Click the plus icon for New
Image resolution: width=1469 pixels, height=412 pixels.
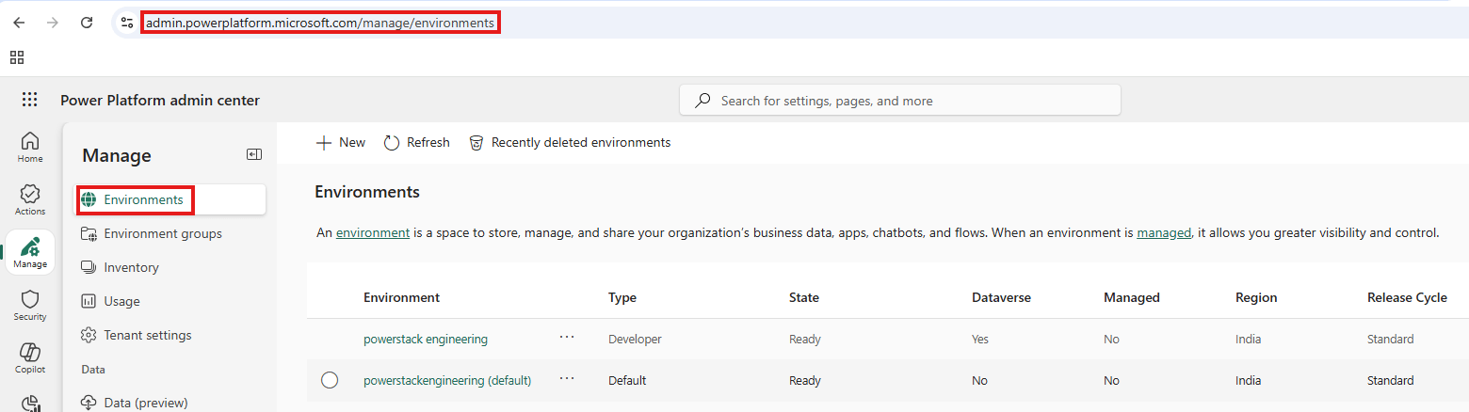point(324,142)
